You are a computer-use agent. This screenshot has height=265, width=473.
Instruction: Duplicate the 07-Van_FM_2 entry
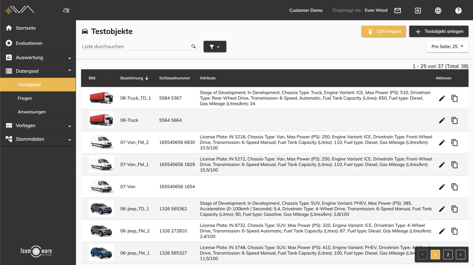tap(454, 143)
